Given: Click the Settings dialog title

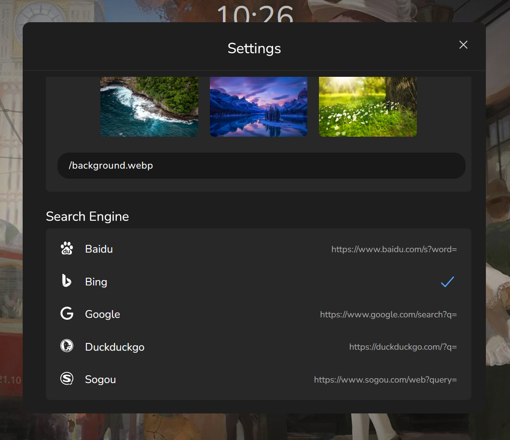Looking at the screenshot, I should point(254,48).
